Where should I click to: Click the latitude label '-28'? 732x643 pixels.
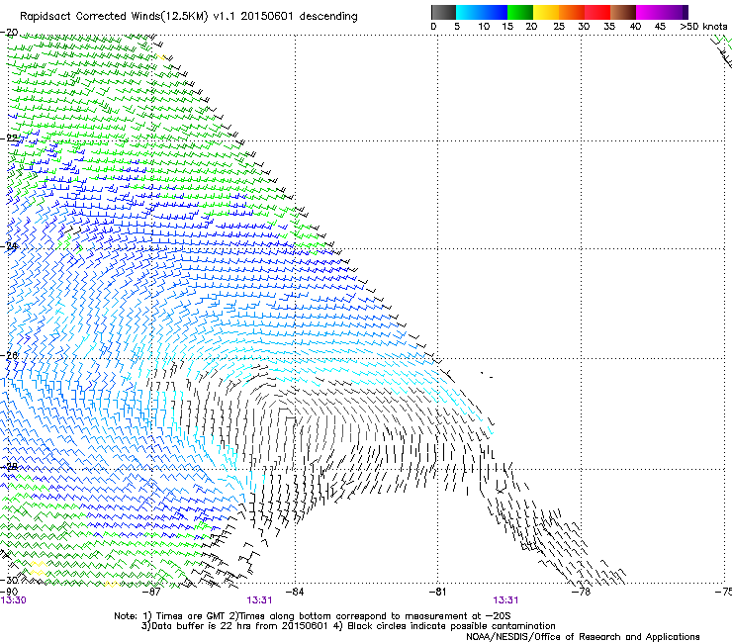9,467
